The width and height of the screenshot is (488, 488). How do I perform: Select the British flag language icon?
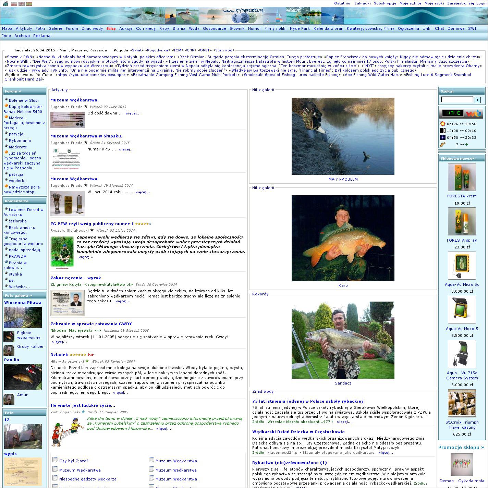pos(21,4)
